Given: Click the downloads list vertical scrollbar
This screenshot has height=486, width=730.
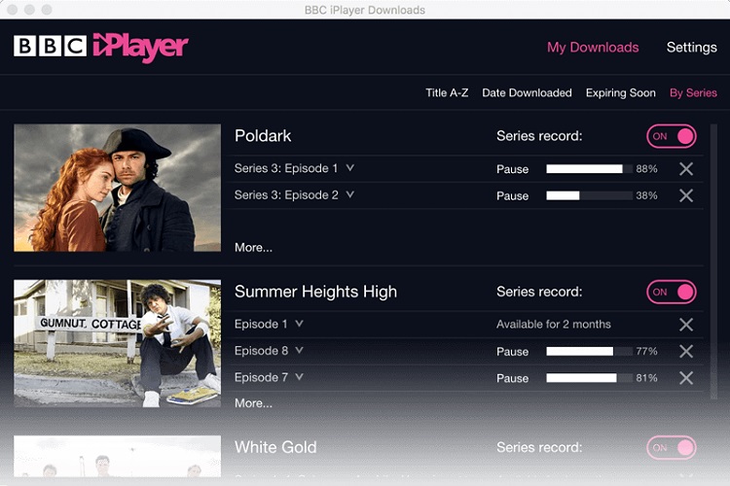Looking at the screenshot, I should (x=713, y=261).
